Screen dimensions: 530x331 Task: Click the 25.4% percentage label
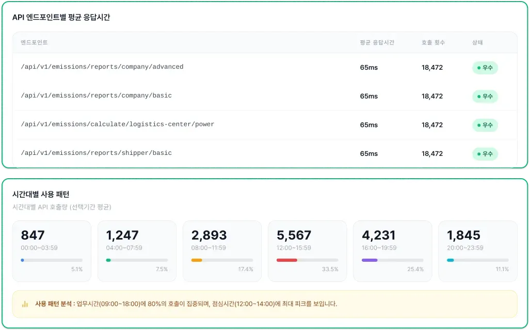pyautogui.click(x=415, y=269)
